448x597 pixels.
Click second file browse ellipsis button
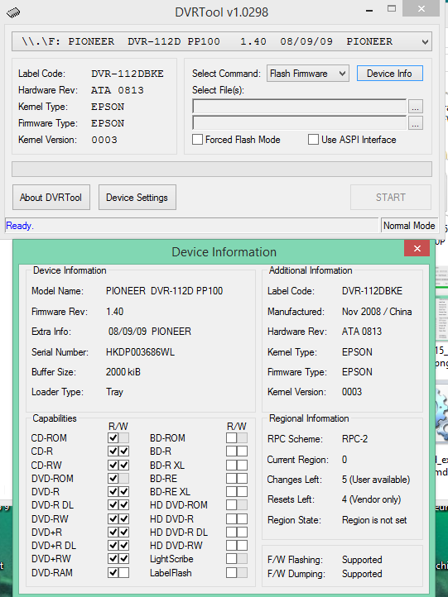tap(415, 123)
